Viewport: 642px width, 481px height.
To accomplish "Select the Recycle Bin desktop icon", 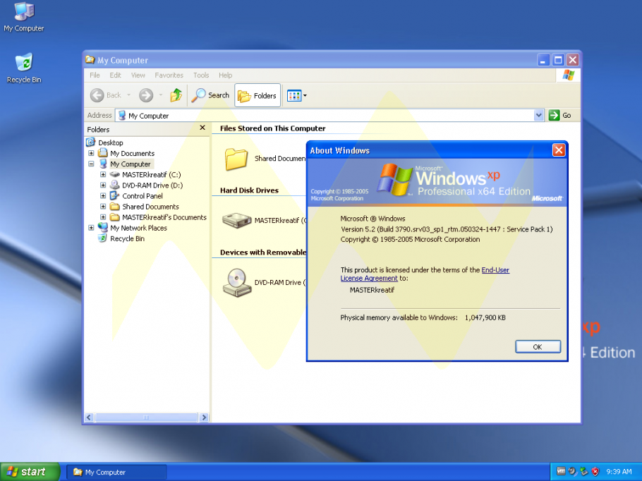I will 24,68.
